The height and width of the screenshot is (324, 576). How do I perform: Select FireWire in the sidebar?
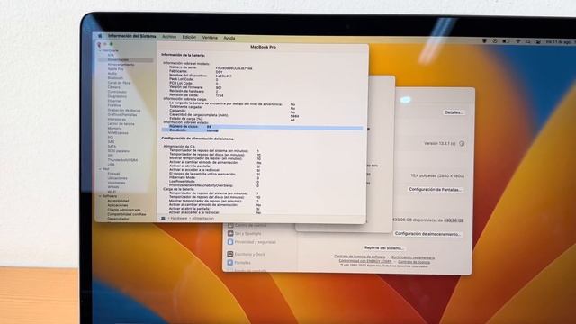point(114,105)
